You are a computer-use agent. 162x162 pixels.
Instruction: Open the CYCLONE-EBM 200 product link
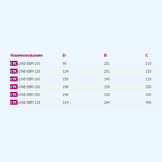click(x=25, y=87)
